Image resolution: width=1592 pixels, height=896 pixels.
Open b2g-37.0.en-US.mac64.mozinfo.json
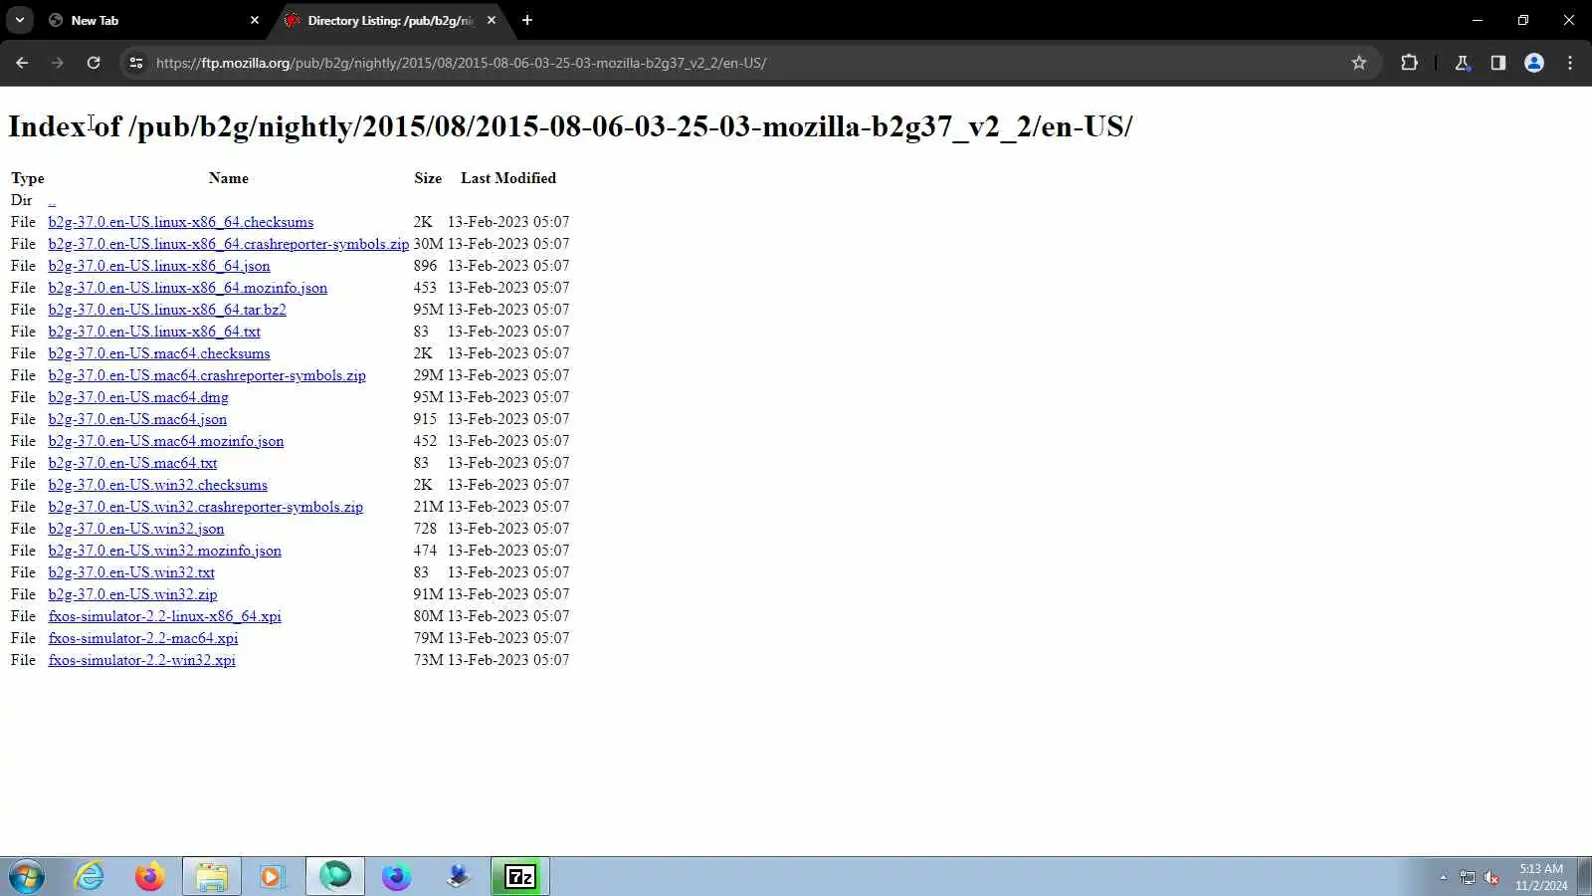tap(166, 441)
